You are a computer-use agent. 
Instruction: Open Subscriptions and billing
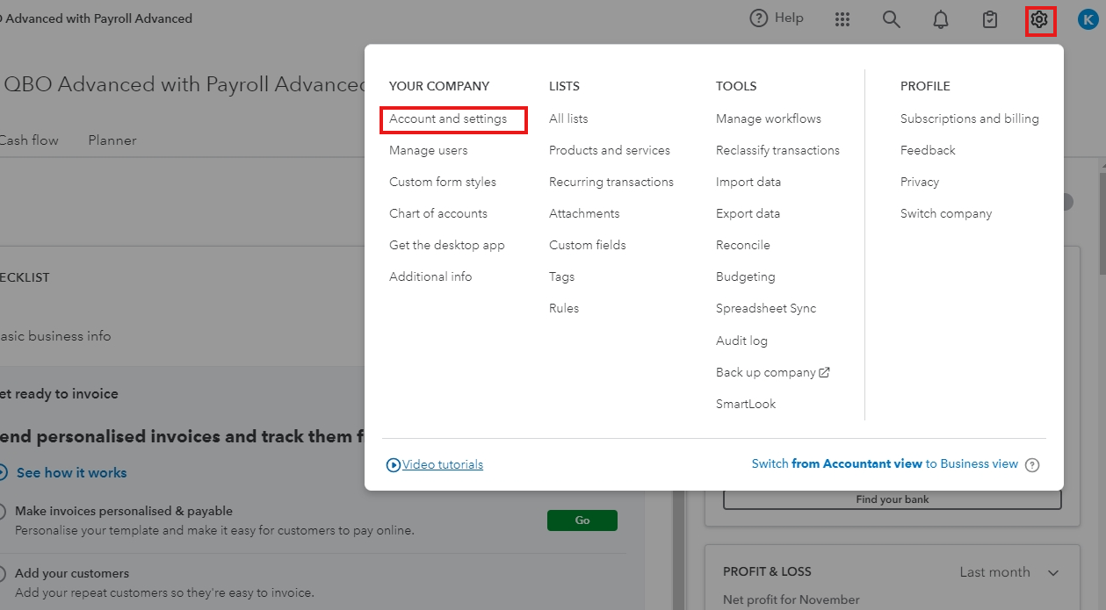pos(969,118)
